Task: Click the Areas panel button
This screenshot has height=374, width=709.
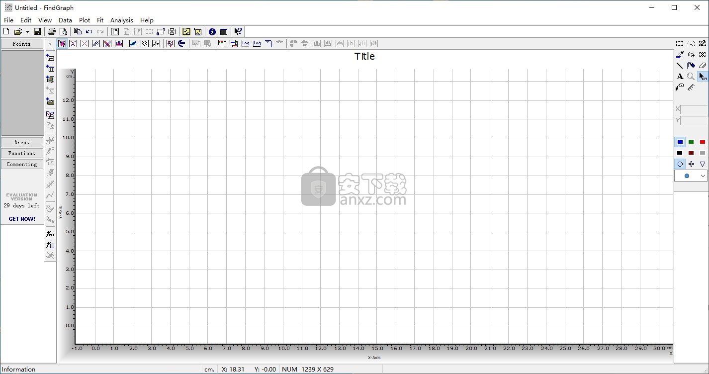Action: [x=22, y=142]
